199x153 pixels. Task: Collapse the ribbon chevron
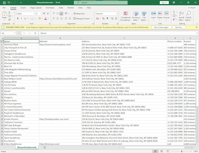pyautogui.click(x=197, y=24)
